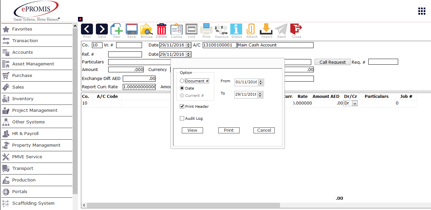Viewport: 431px width, 210px height.
Task: Click inside the Particulars input field
Action: click(139, 62)
